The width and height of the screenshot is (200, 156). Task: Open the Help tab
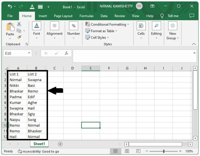tap(150, 16)
